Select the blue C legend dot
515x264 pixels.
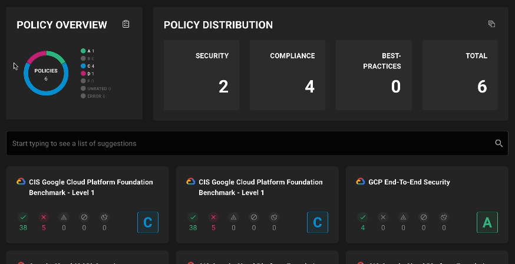pyautogui.click(x=83, y=66)
